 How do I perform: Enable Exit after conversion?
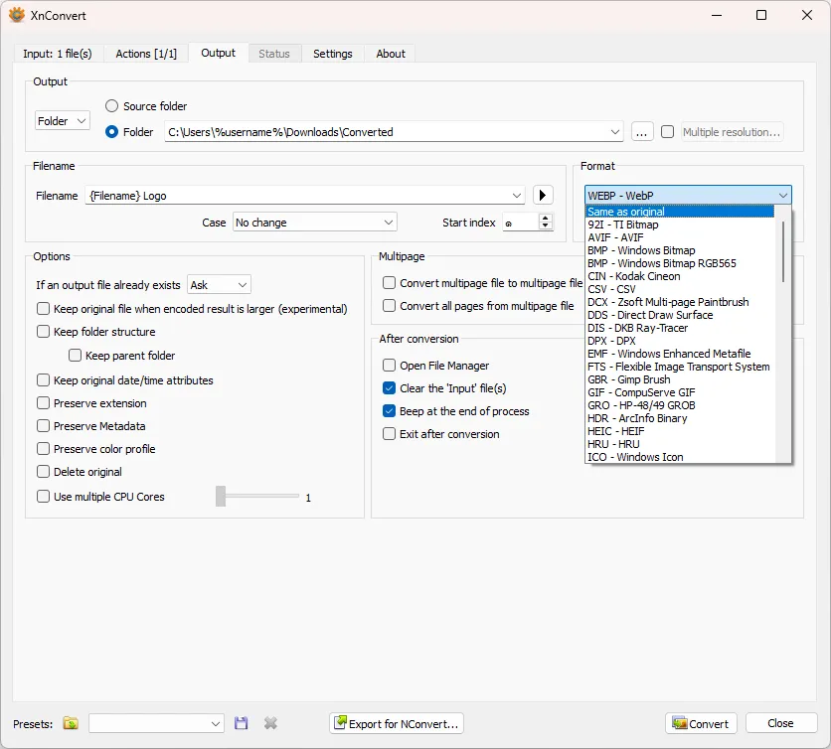coord(389,434)
